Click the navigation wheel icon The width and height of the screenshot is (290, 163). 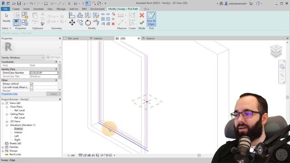tap(282, 67)
